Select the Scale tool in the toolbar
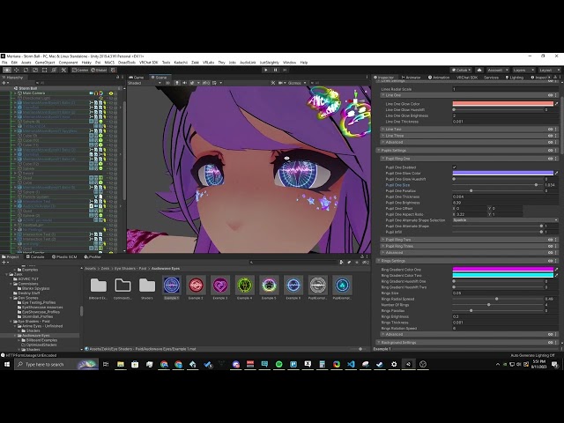 (x=35, y=70)
